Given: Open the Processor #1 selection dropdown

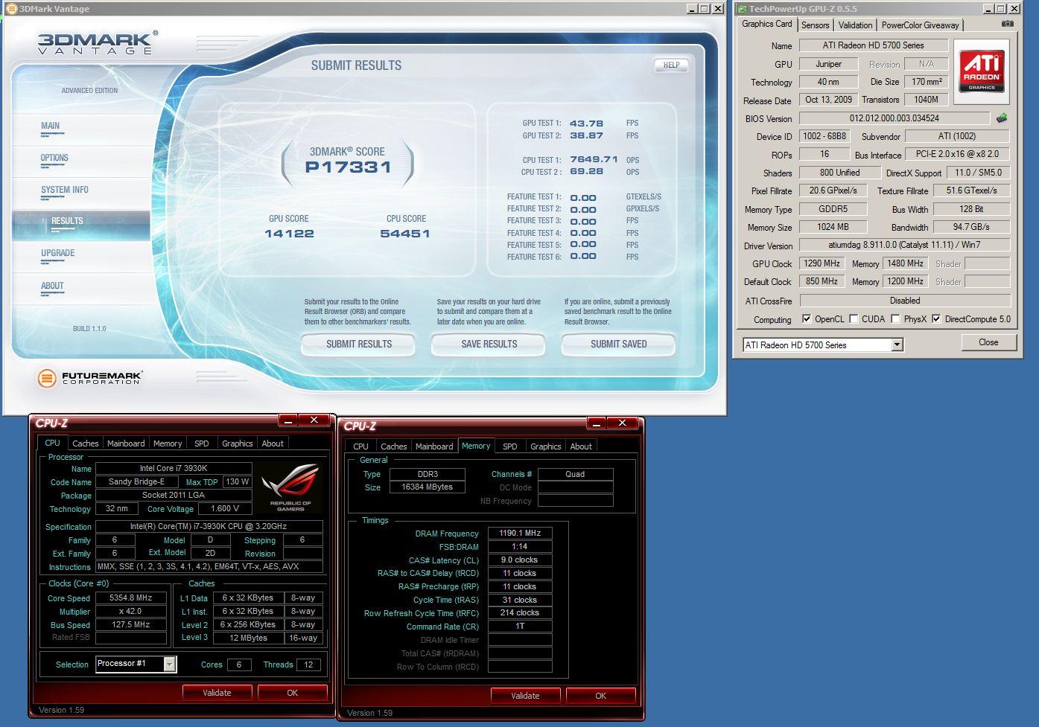Looking at the screenshot, I should tap(170, 664).
